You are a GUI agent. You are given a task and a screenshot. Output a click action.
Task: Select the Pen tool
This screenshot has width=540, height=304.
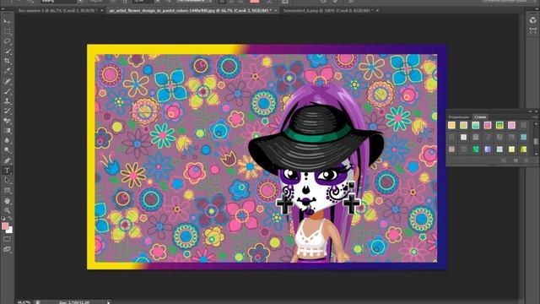pyautogui.click(x=7, y=160)
